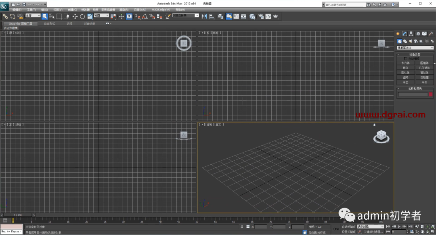
Task: Toggle the Spinner Snap button
Action: (x=159, y=17)
